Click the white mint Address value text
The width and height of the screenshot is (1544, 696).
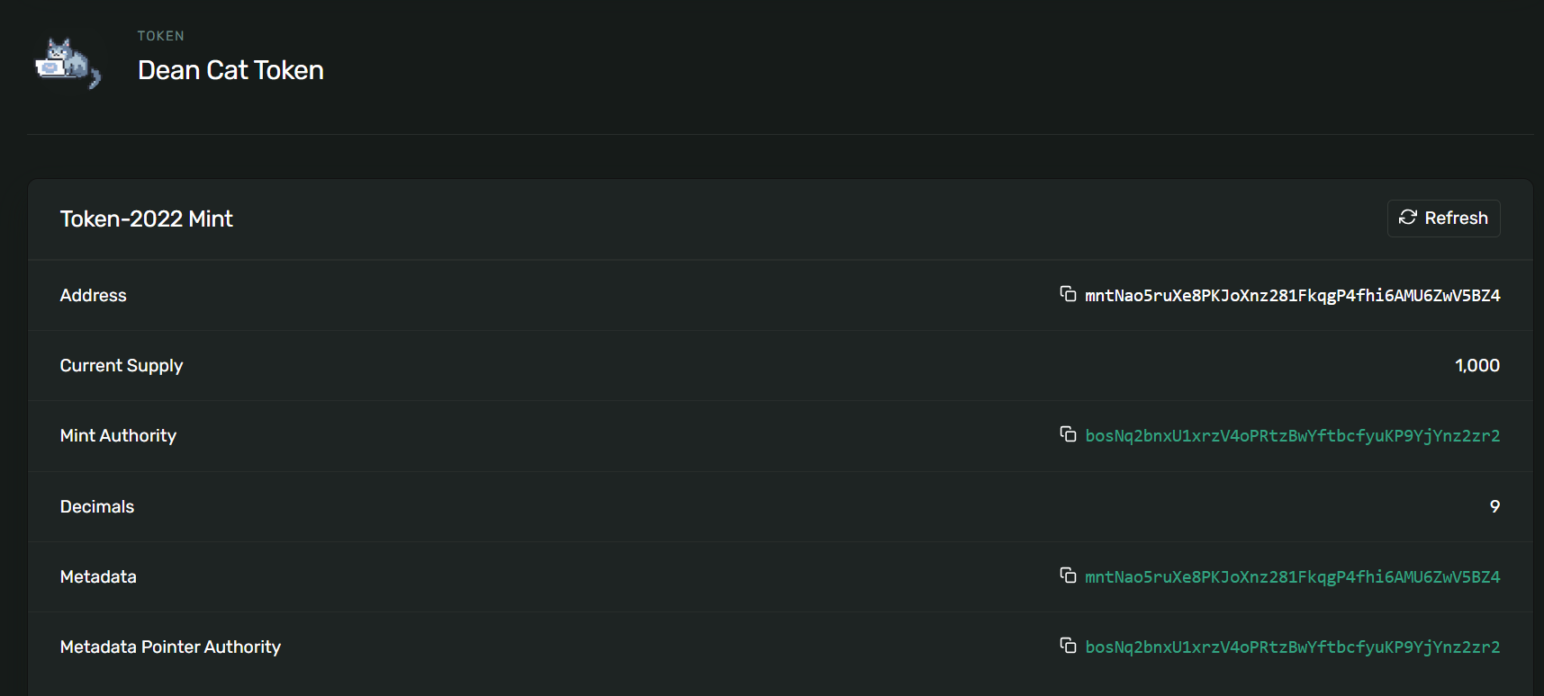click(1292, 296)
